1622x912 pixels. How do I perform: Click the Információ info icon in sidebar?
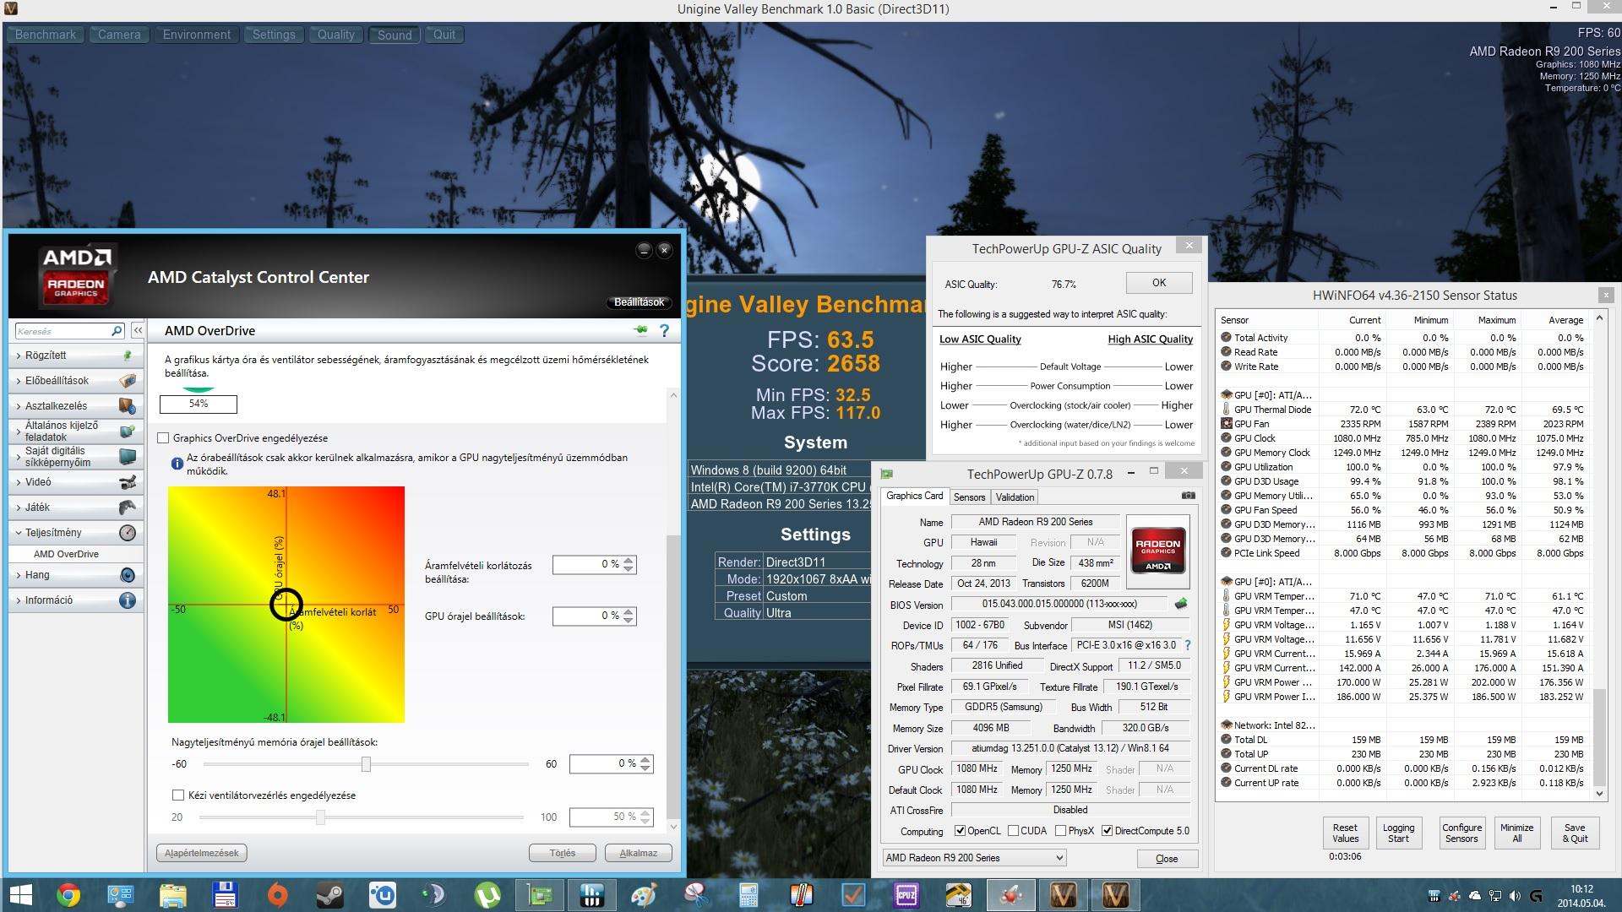coord(127,600)
